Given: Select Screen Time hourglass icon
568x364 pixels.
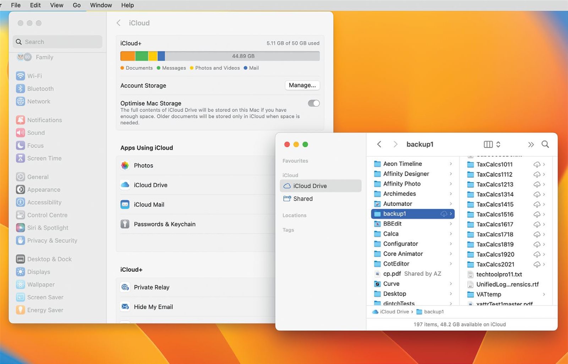Looking at the screenshot, I should [x=21, y=158].
